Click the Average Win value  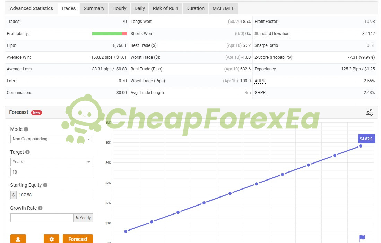click(109, 57)
